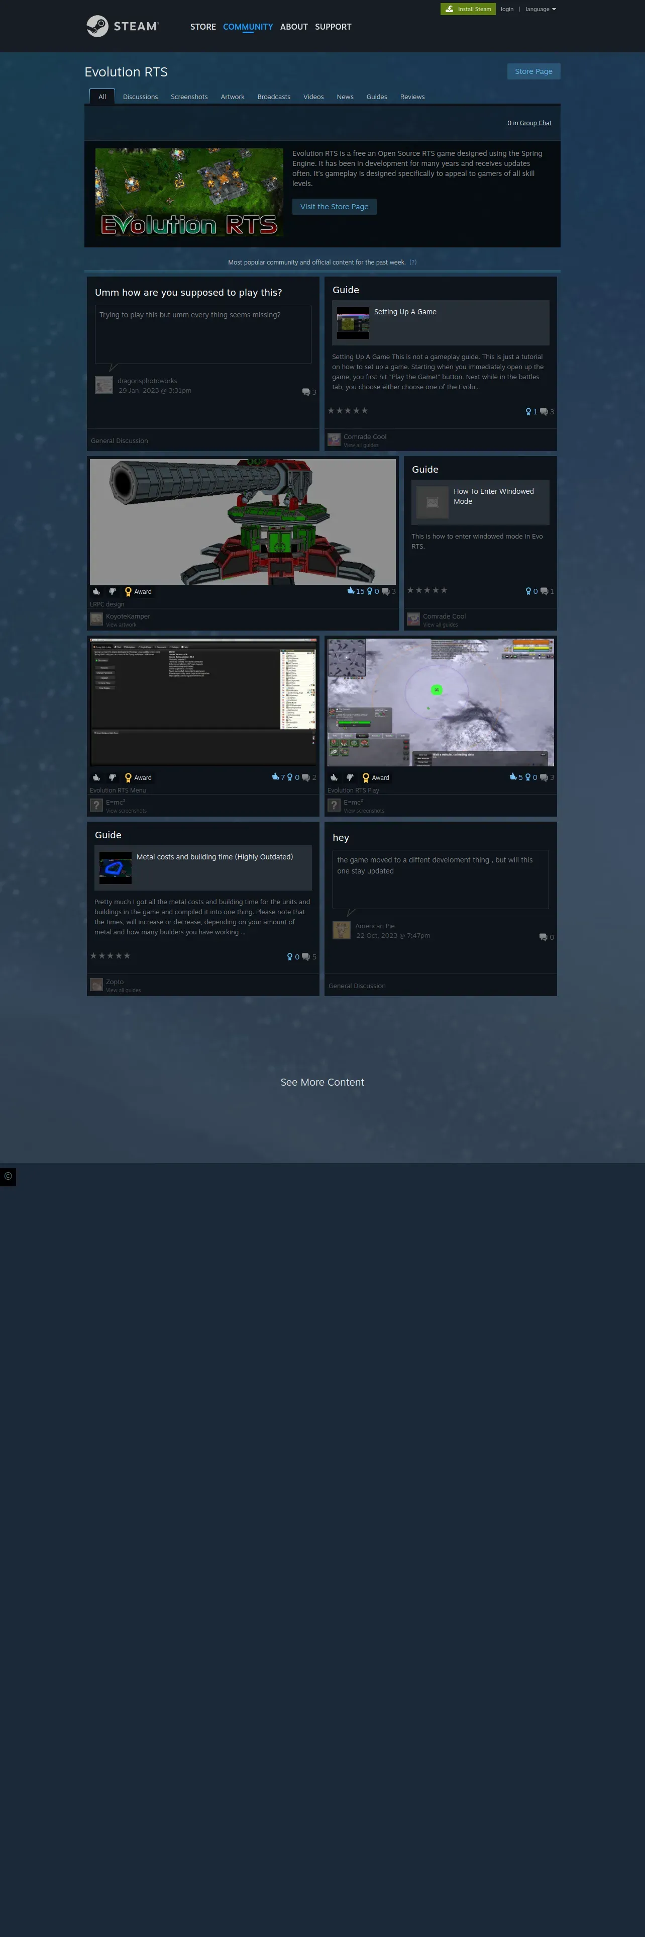Award the Evolution RTS Play screenshot
645x1937 pixels.
375,777
